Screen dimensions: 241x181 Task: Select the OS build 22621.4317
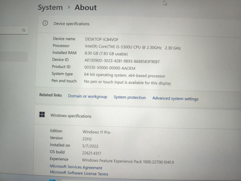click(x=92, y=153)
